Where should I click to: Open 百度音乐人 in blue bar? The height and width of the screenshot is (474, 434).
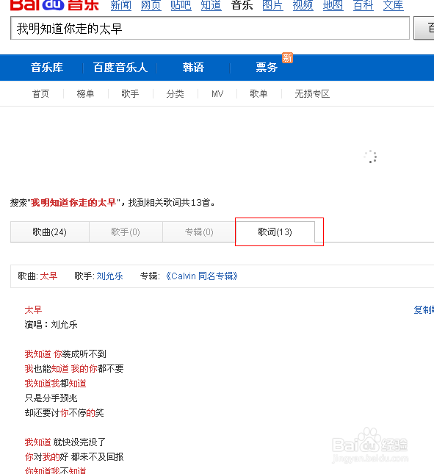pos(120,68)
